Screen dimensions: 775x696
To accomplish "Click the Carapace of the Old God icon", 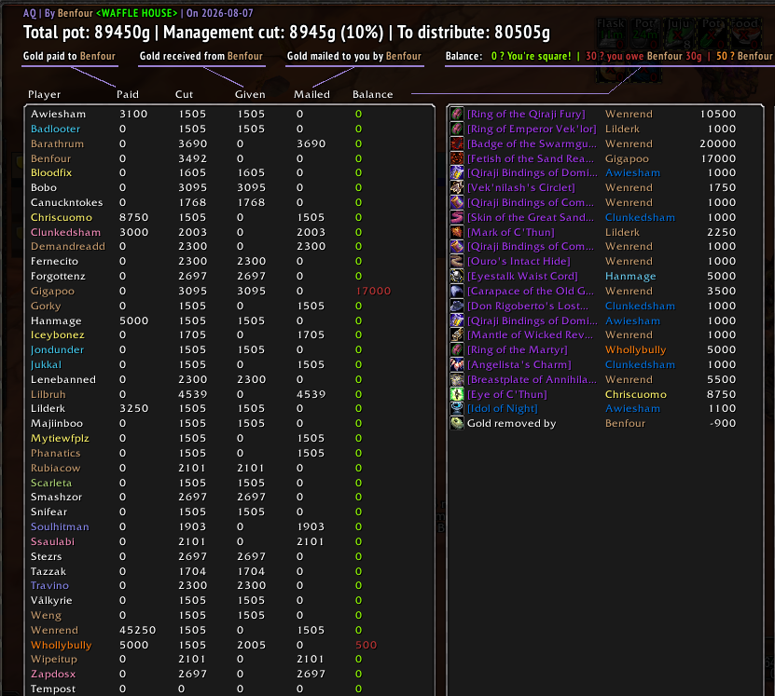I will (457, 291).
